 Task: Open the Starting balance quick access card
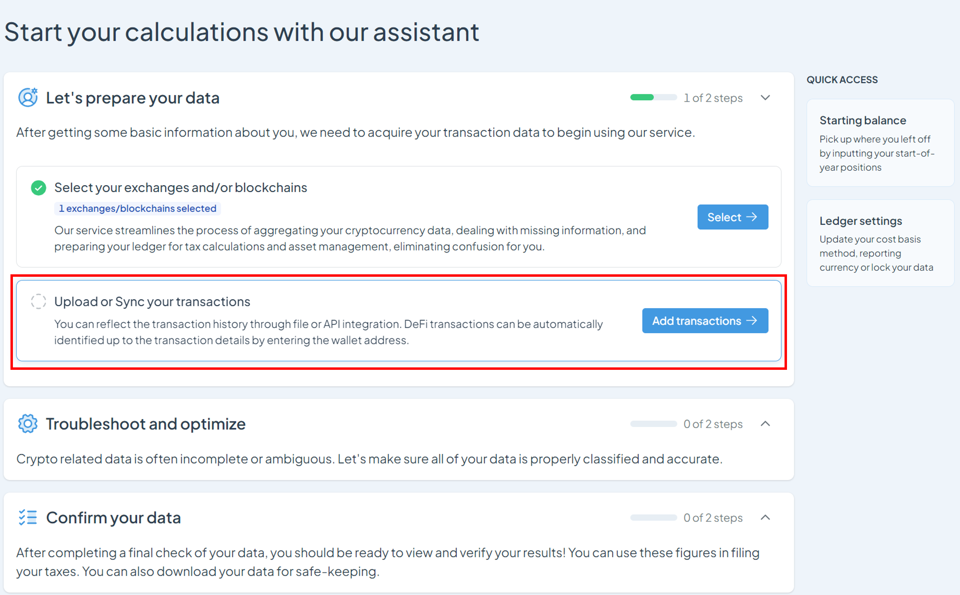(x=880, y=143)
